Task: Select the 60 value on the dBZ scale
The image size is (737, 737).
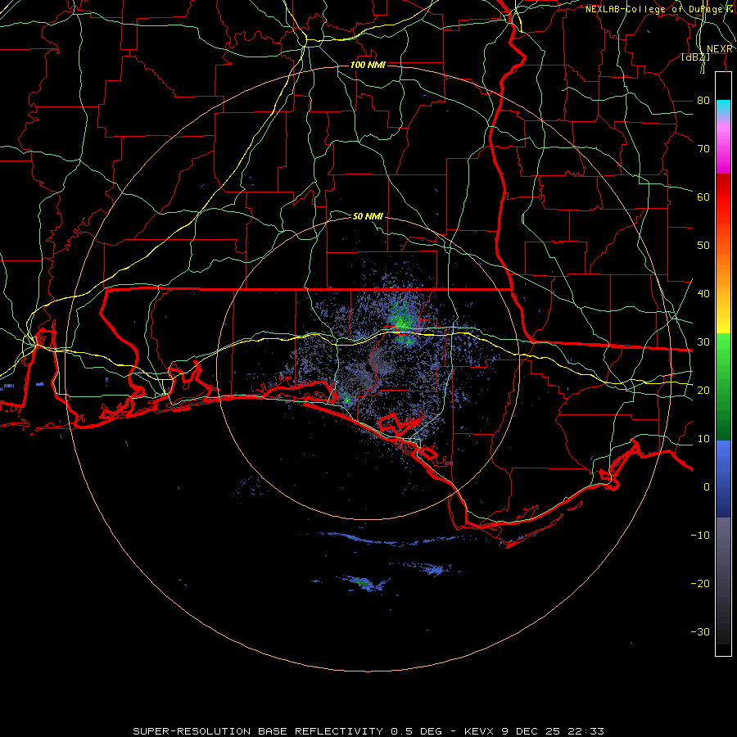Action: click(x=703, y=197)
